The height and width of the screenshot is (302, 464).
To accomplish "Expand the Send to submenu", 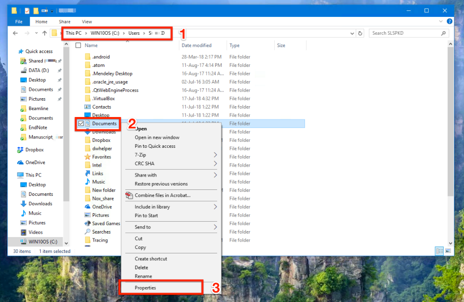I will click(215, 227).
